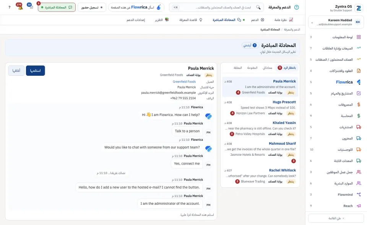Go to the إعدادات الدعم tab
This screenshot has width=367, height=225.
[x=136, y=20]
